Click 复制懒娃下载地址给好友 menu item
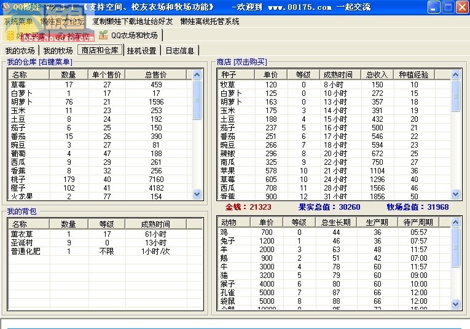This screenshot has width=470, height=329. pos(132,22)
